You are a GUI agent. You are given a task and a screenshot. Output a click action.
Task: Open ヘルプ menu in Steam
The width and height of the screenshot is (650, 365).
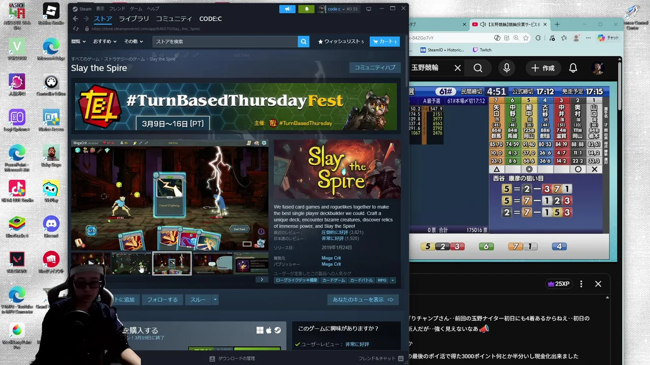[153, 9]
